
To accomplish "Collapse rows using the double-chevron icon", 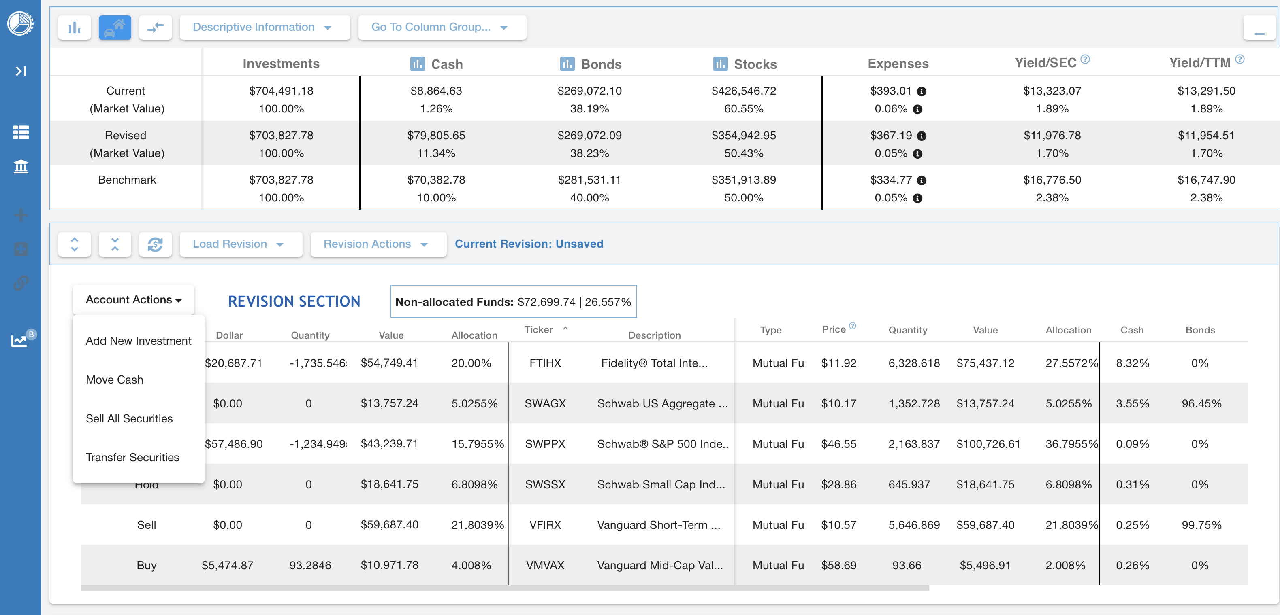I will pyautogui.click(x=115, y=244).
